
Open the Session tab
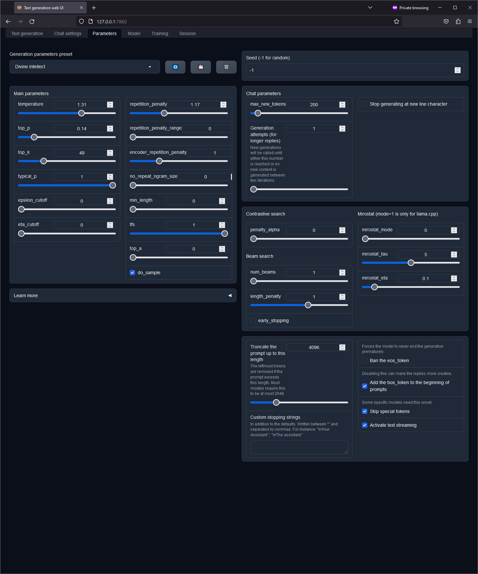tap(188, 33)
